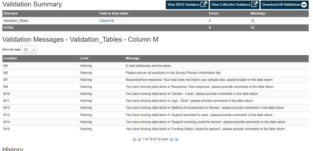The height and width of the screenshot is (151, 313).
Task: Click the TOTAL row label
Action: [9, 28]
